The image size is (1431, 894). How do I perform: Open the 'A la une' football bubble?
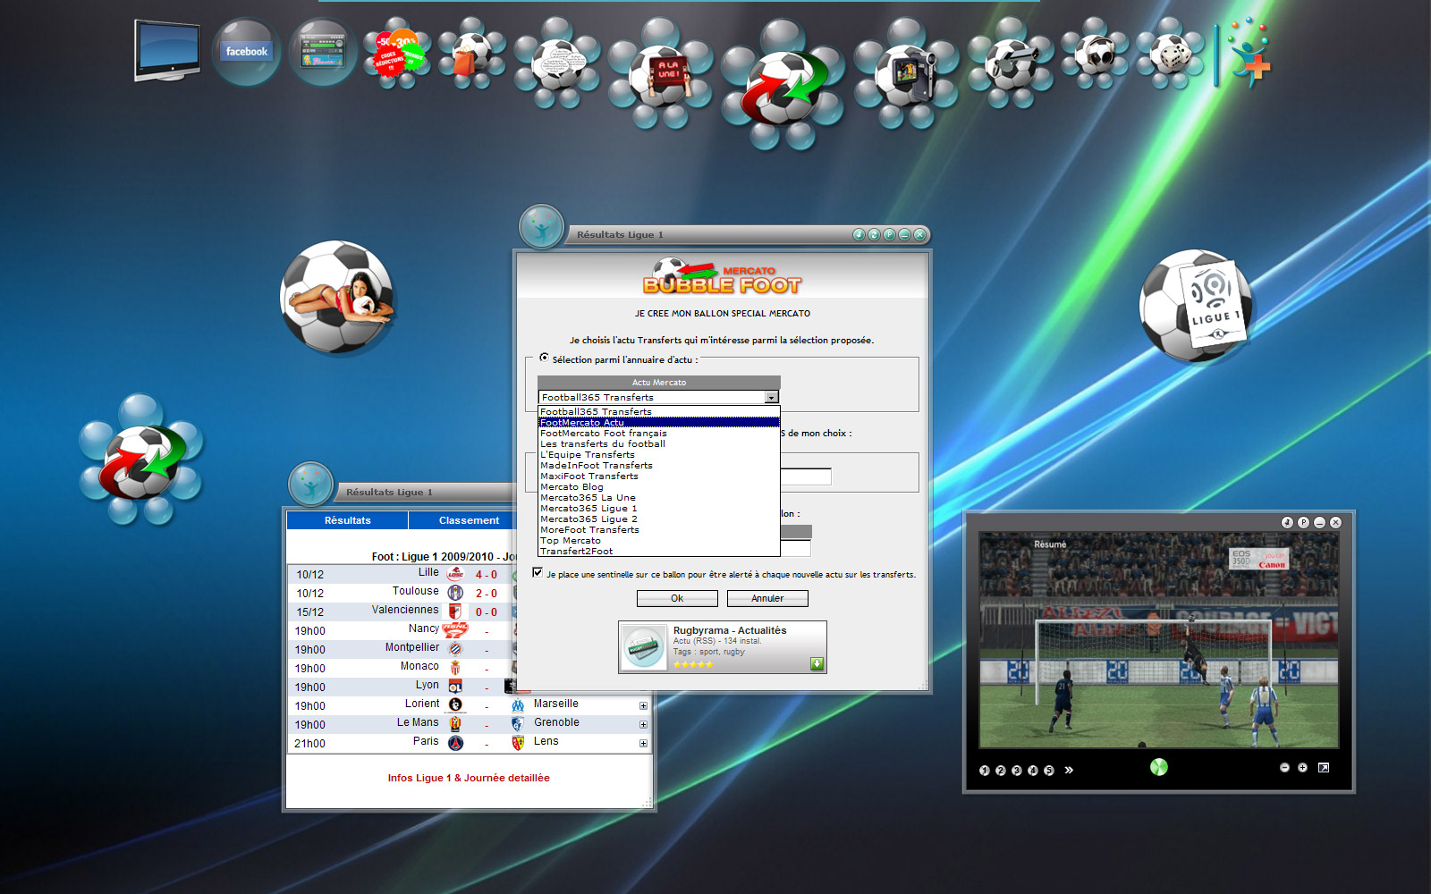(x=661, y=73)
